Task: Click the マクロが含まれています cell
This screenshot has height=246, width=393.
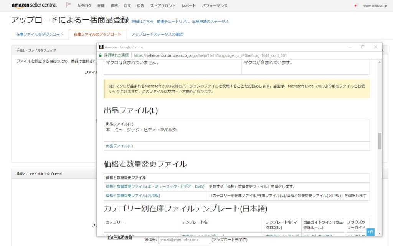Action: click(306, 67)
